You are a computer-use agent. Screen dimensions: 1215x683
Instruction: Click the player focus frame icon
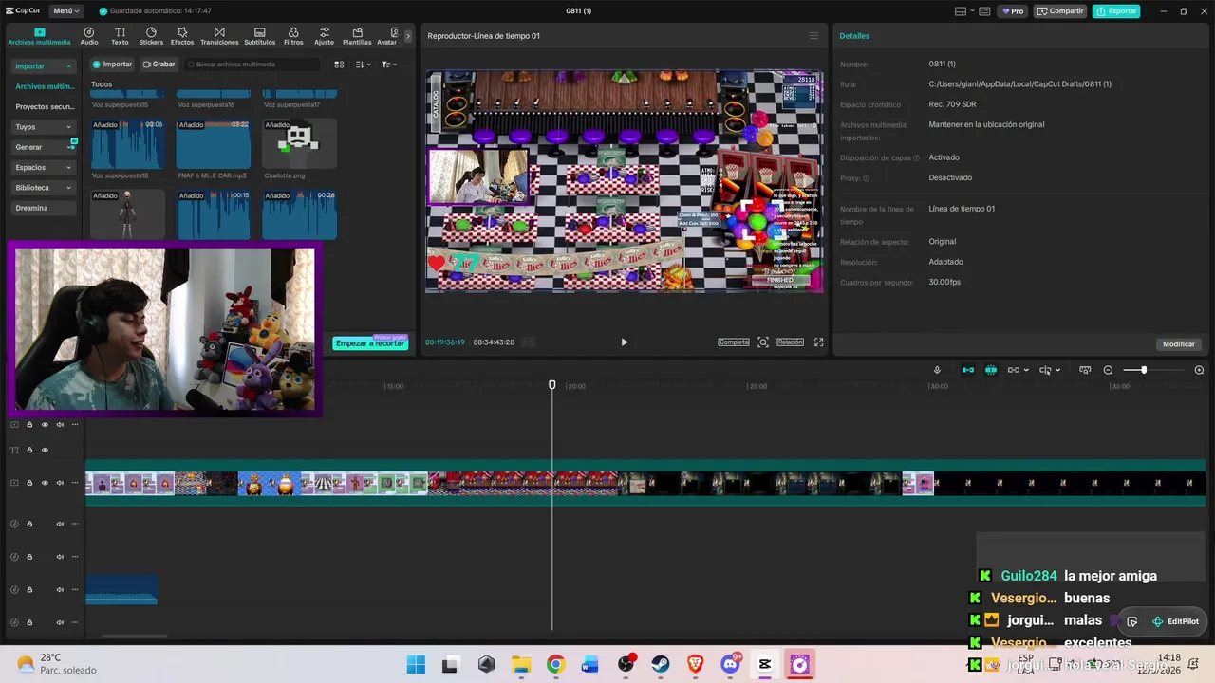coord(762,342)
